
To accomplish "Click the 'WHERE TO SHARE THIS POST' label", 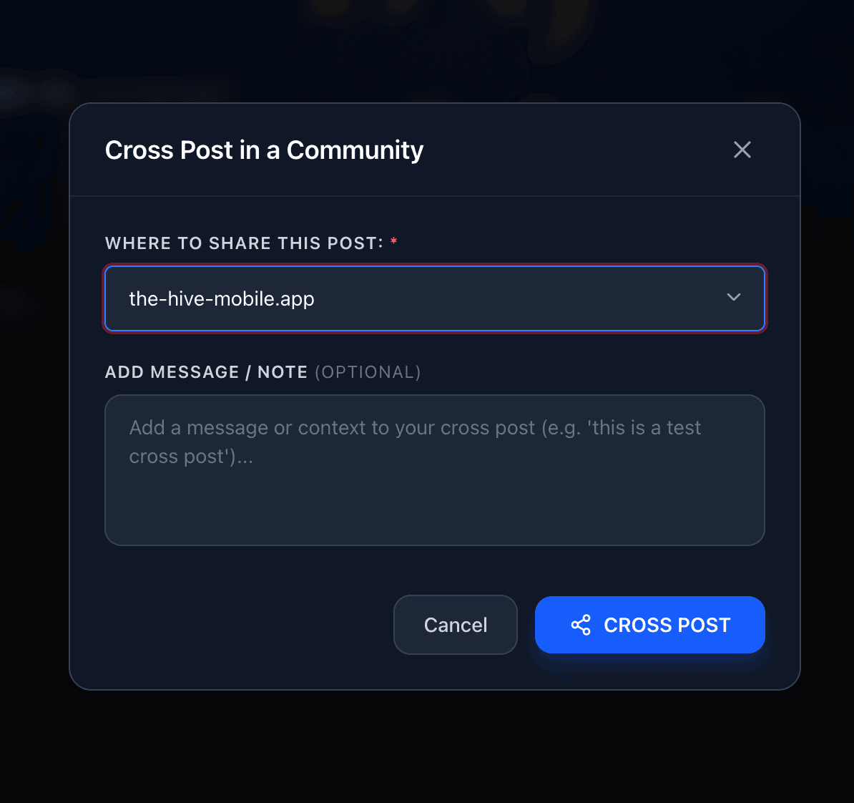I will 245,243.
